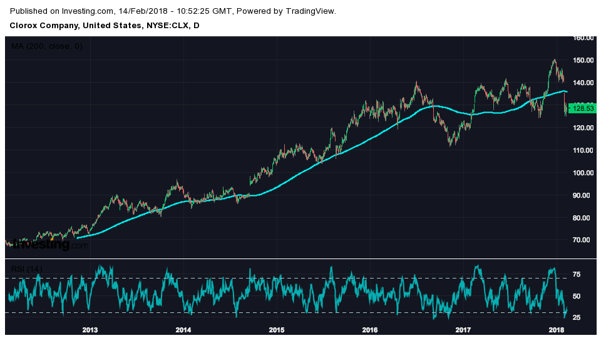The height and width of the screenshot is (338, 601).
Task: Click the RSI 75 axis label
Action: click(x=577, y=274)
